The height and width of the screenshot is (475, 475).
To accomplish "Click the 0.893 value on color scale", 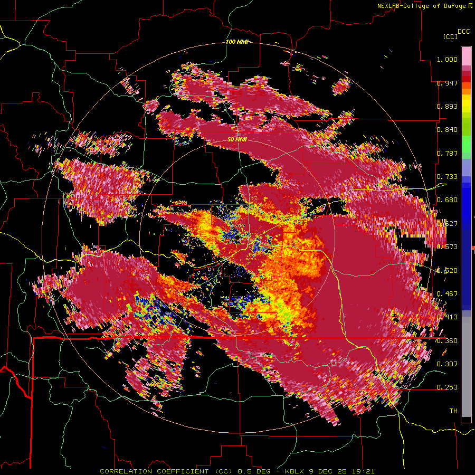I will click(x=447, y=106).
